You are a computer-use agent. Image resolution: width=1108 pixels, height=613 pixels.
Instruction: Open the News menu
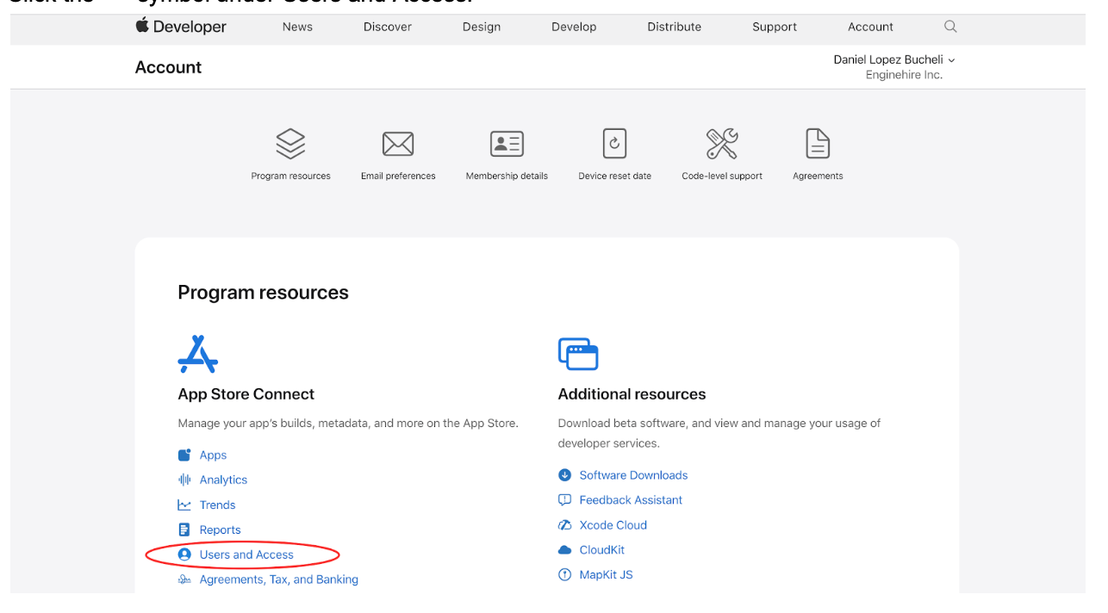(x=297, y=27)
